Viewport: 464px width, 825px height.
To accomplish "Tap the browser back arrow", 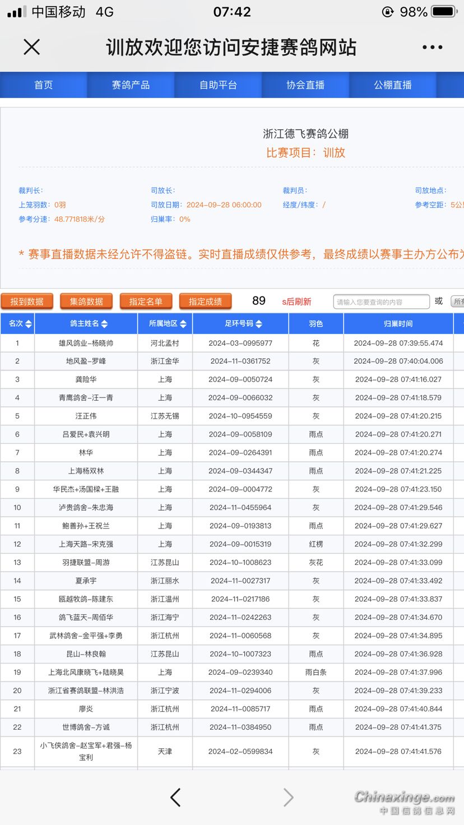I will (175, 797).
